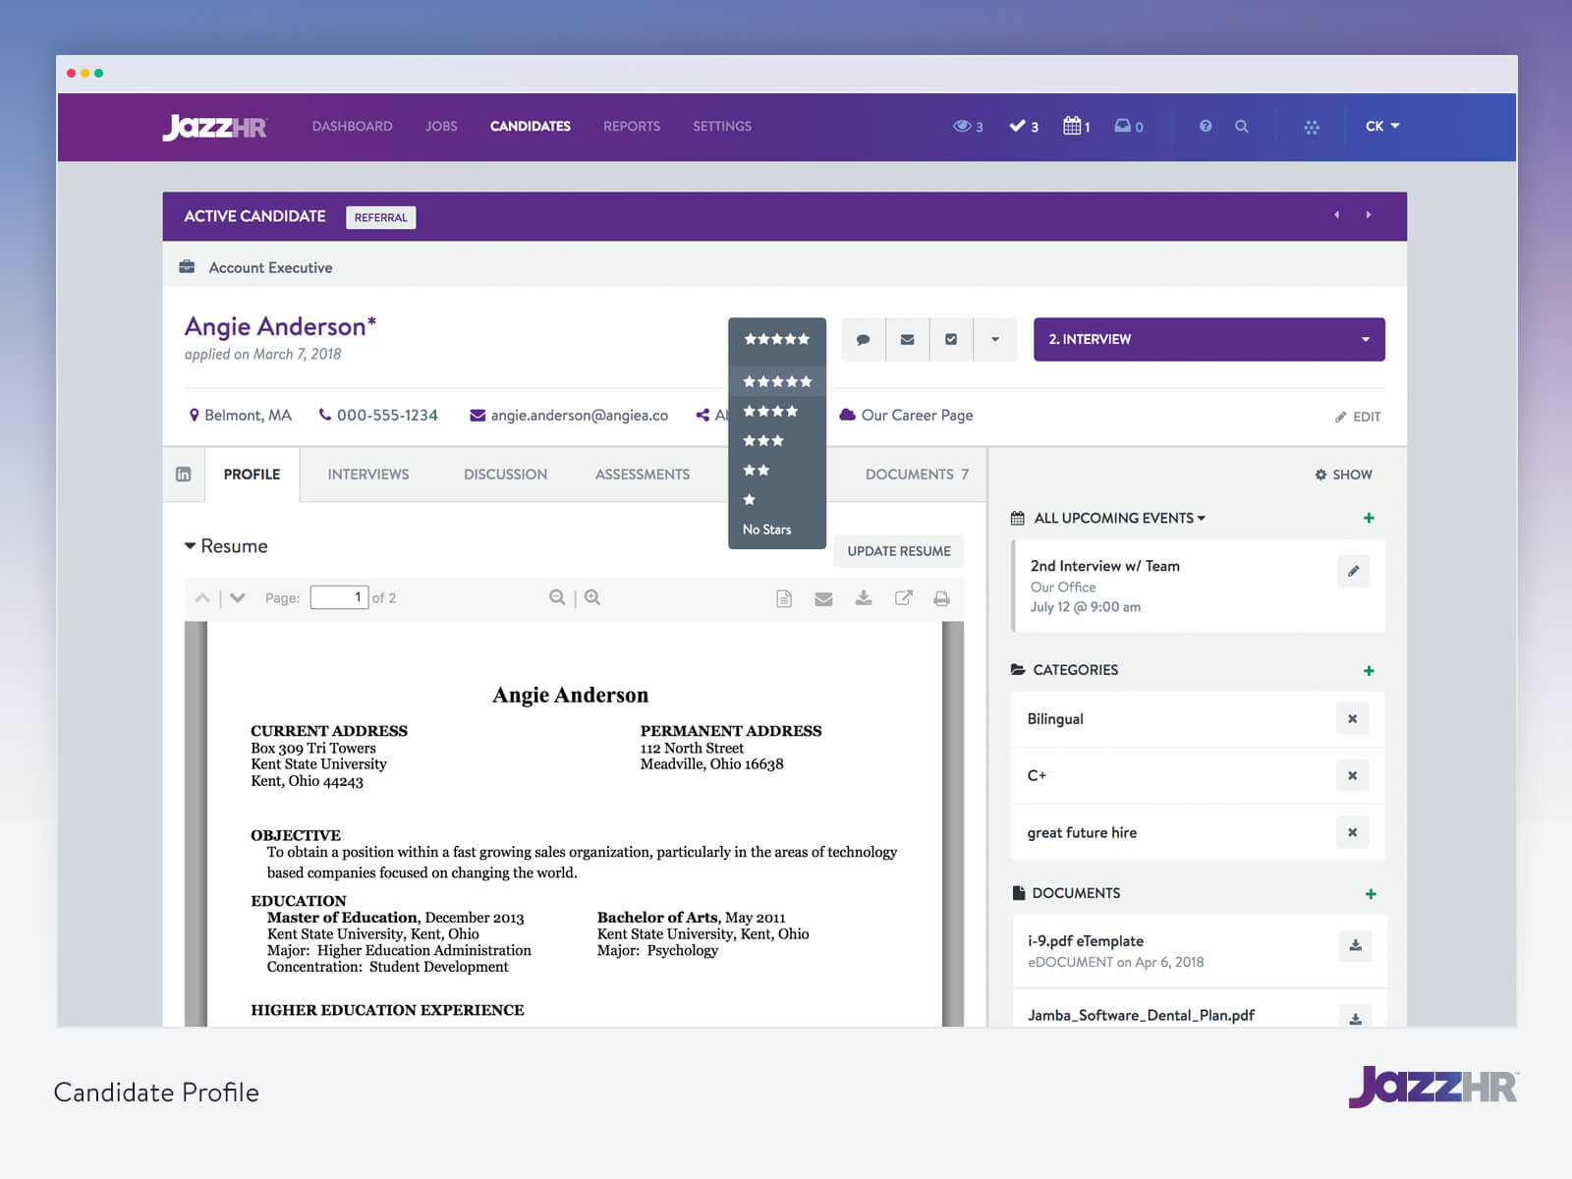1572x1179 pixels.
Task: Switch to the Assessments tab
Action: pos(643,475)
